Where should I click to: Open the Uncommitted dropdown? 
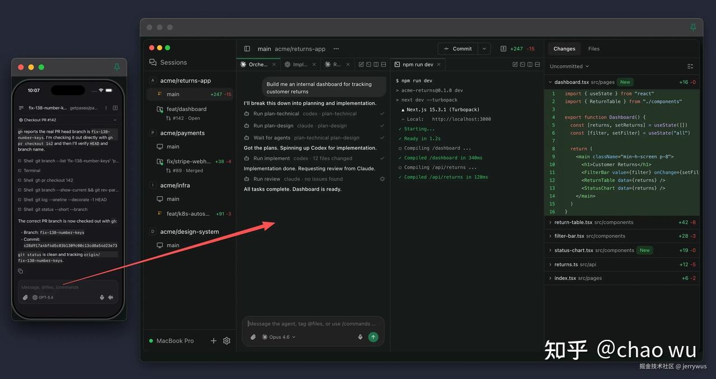(569, 66)
